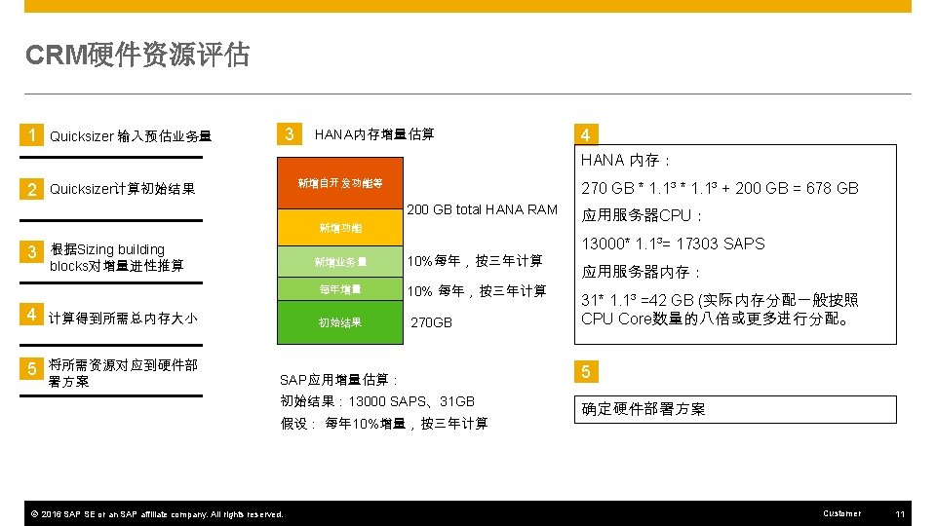Click the "应用服务器CPU：" heading
936x526 pixels.
pos(643,215)
